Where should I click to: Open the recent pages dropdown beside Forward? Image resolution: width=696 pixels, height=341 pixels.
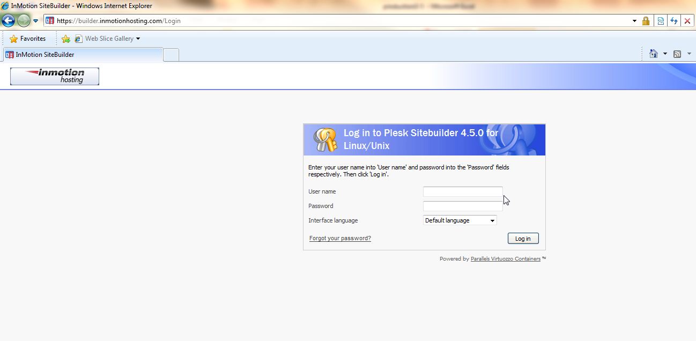pos(36,21)
